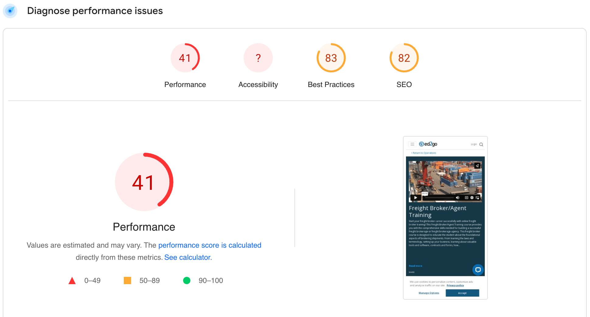Viewport: 590px width, 317px height.
Task: Click the picture-in-picture icon in the video player
Action: point(477,198)
